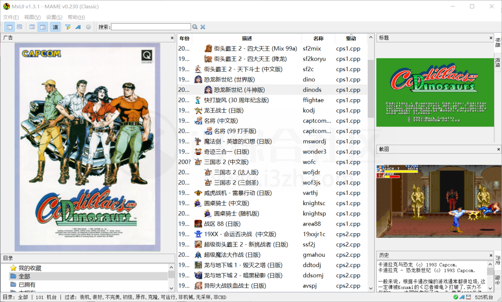
Task: Click game icon for 异形大战铁血战士
Action: click(198, 286)
